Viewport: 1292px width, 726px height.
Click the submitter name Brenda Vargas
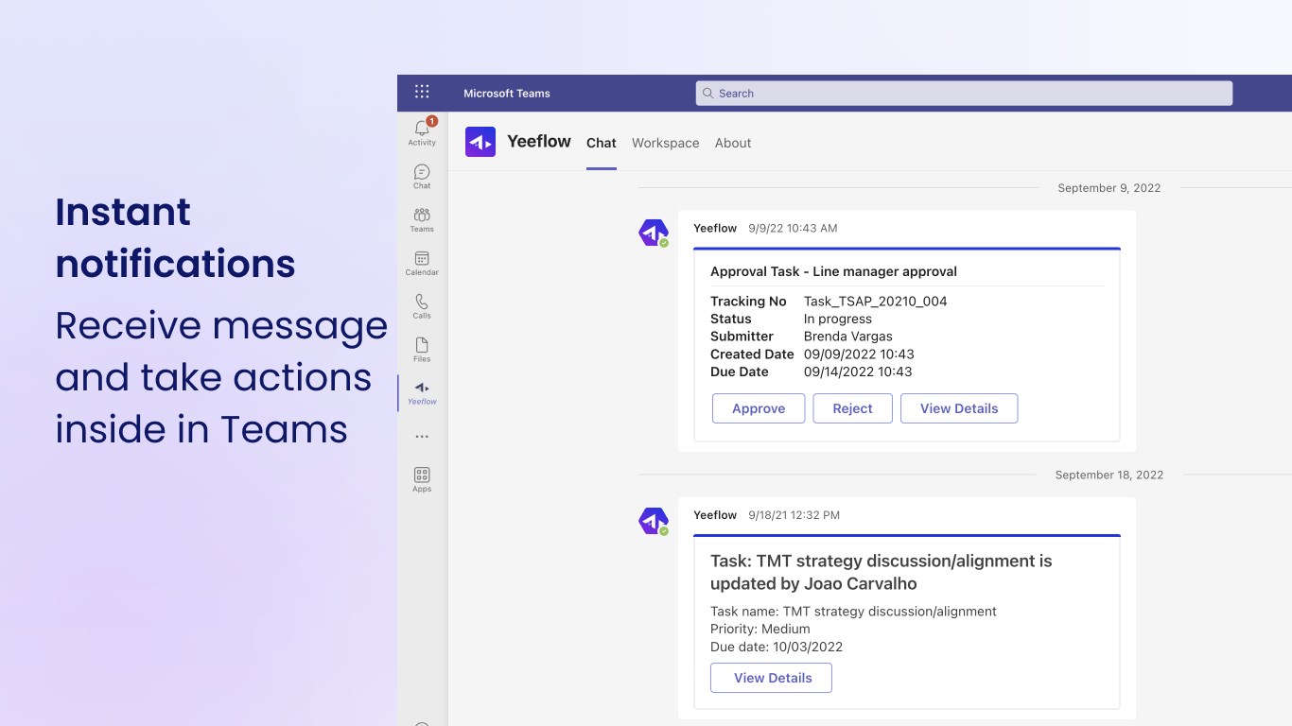[848, 336]
